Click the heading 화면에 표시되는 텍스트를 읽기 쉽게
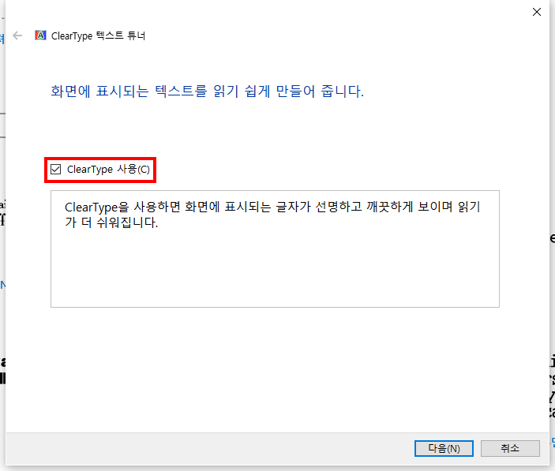 (207, 92)
